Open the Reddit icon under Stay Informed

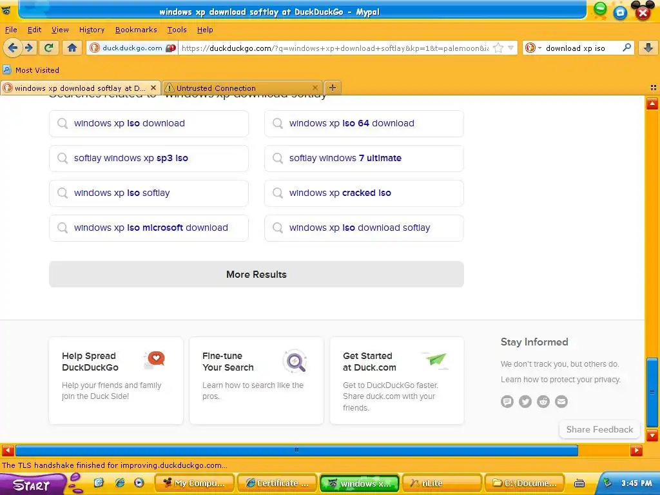click(x=543, y=402)
